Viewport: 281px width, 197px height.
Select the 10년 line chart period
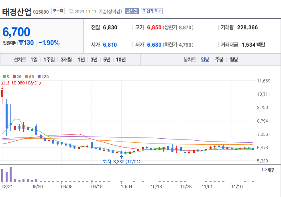tap(121, 60)
